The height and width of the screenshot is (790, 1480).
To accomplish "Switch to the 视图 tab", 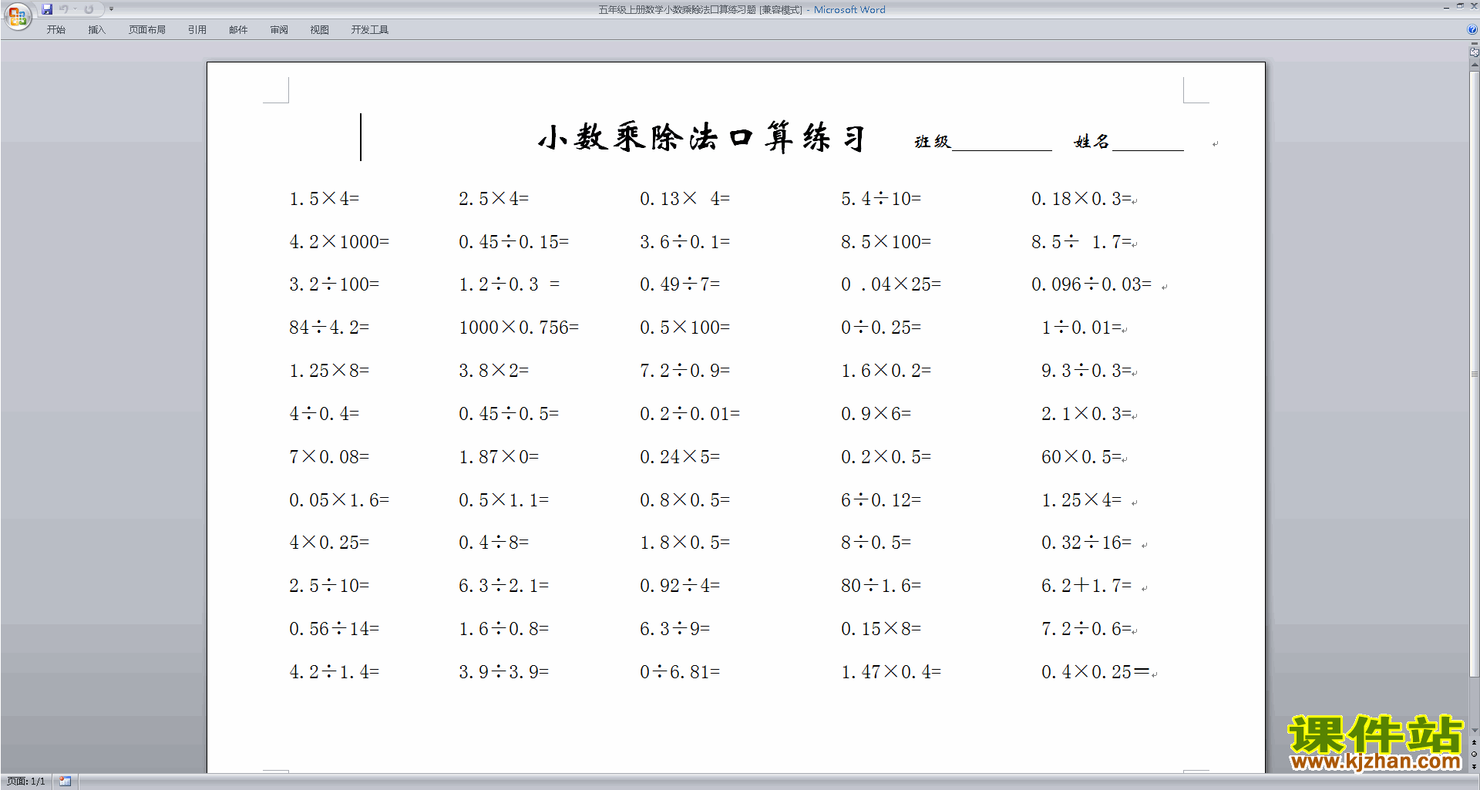I will [320, 30].
